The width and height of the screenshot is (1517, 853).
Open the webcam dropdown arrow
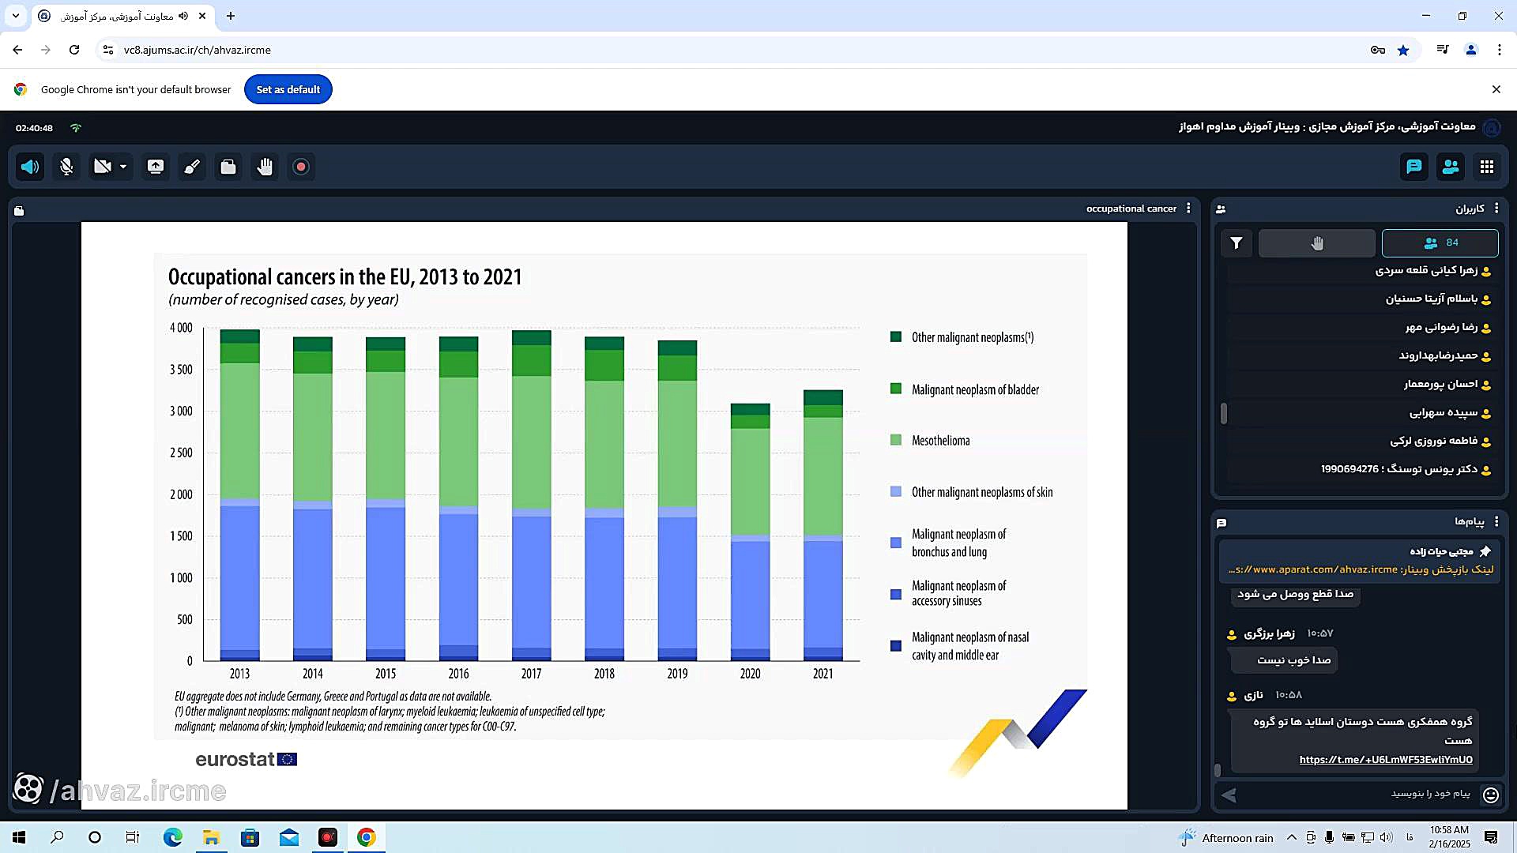(x=123, y=167)
